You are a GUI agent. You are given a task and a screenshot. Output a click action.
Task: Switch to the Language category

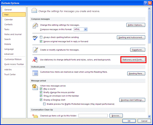(14, 49)
